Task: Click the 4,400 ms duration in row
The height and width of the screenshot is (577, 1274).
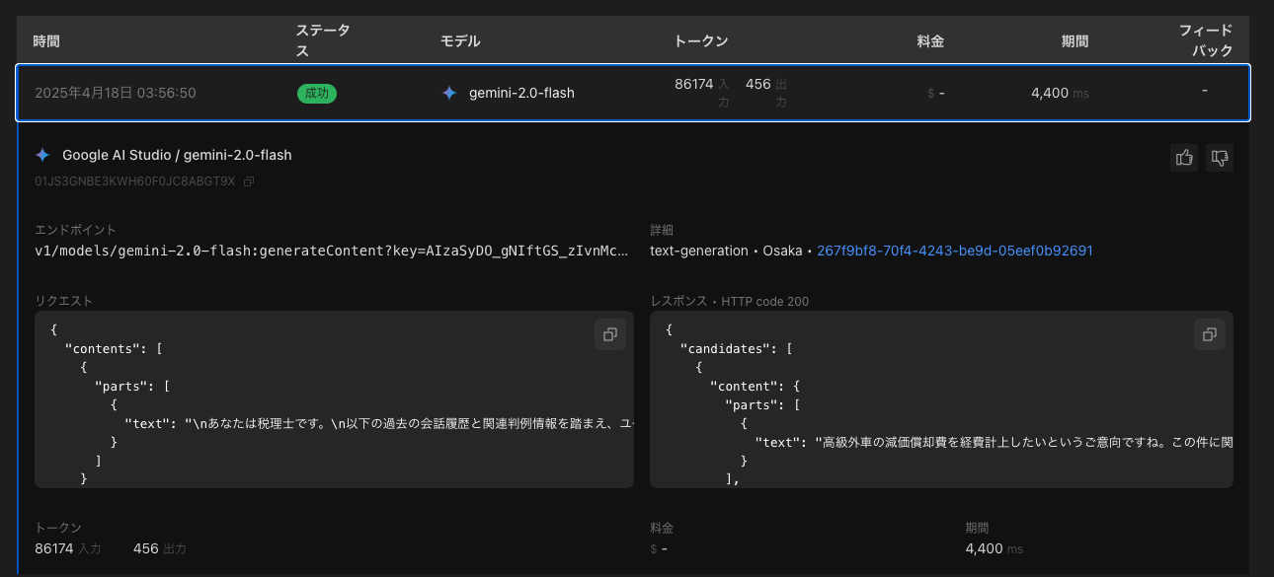Action: (1060, 93)
